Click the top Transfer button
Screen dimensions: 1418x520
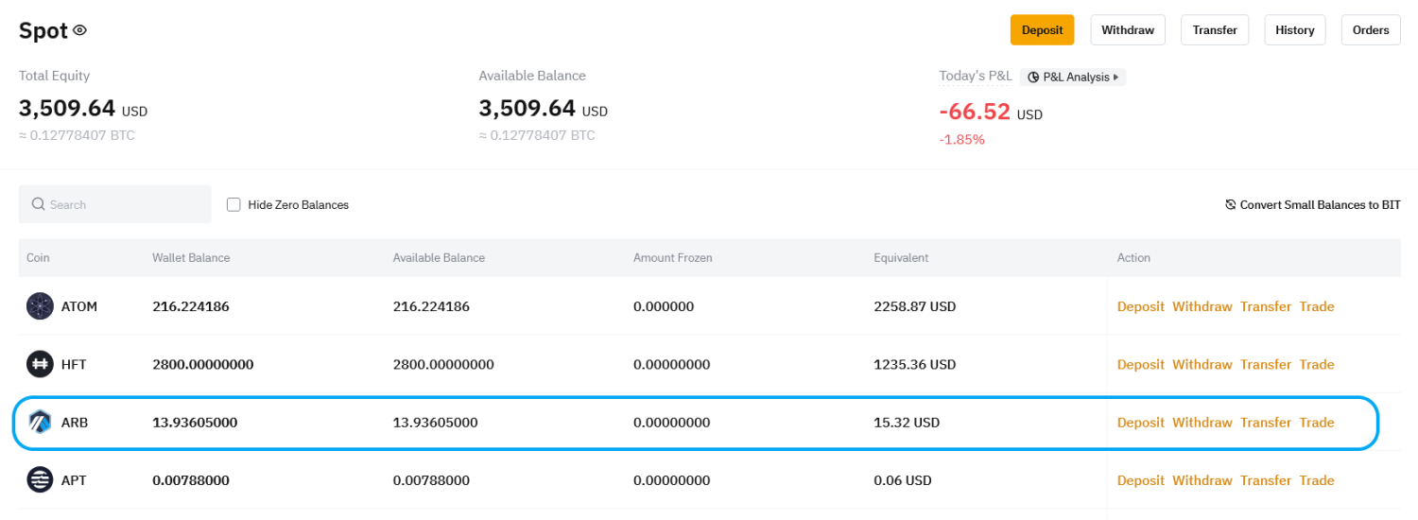[1215, 30]
